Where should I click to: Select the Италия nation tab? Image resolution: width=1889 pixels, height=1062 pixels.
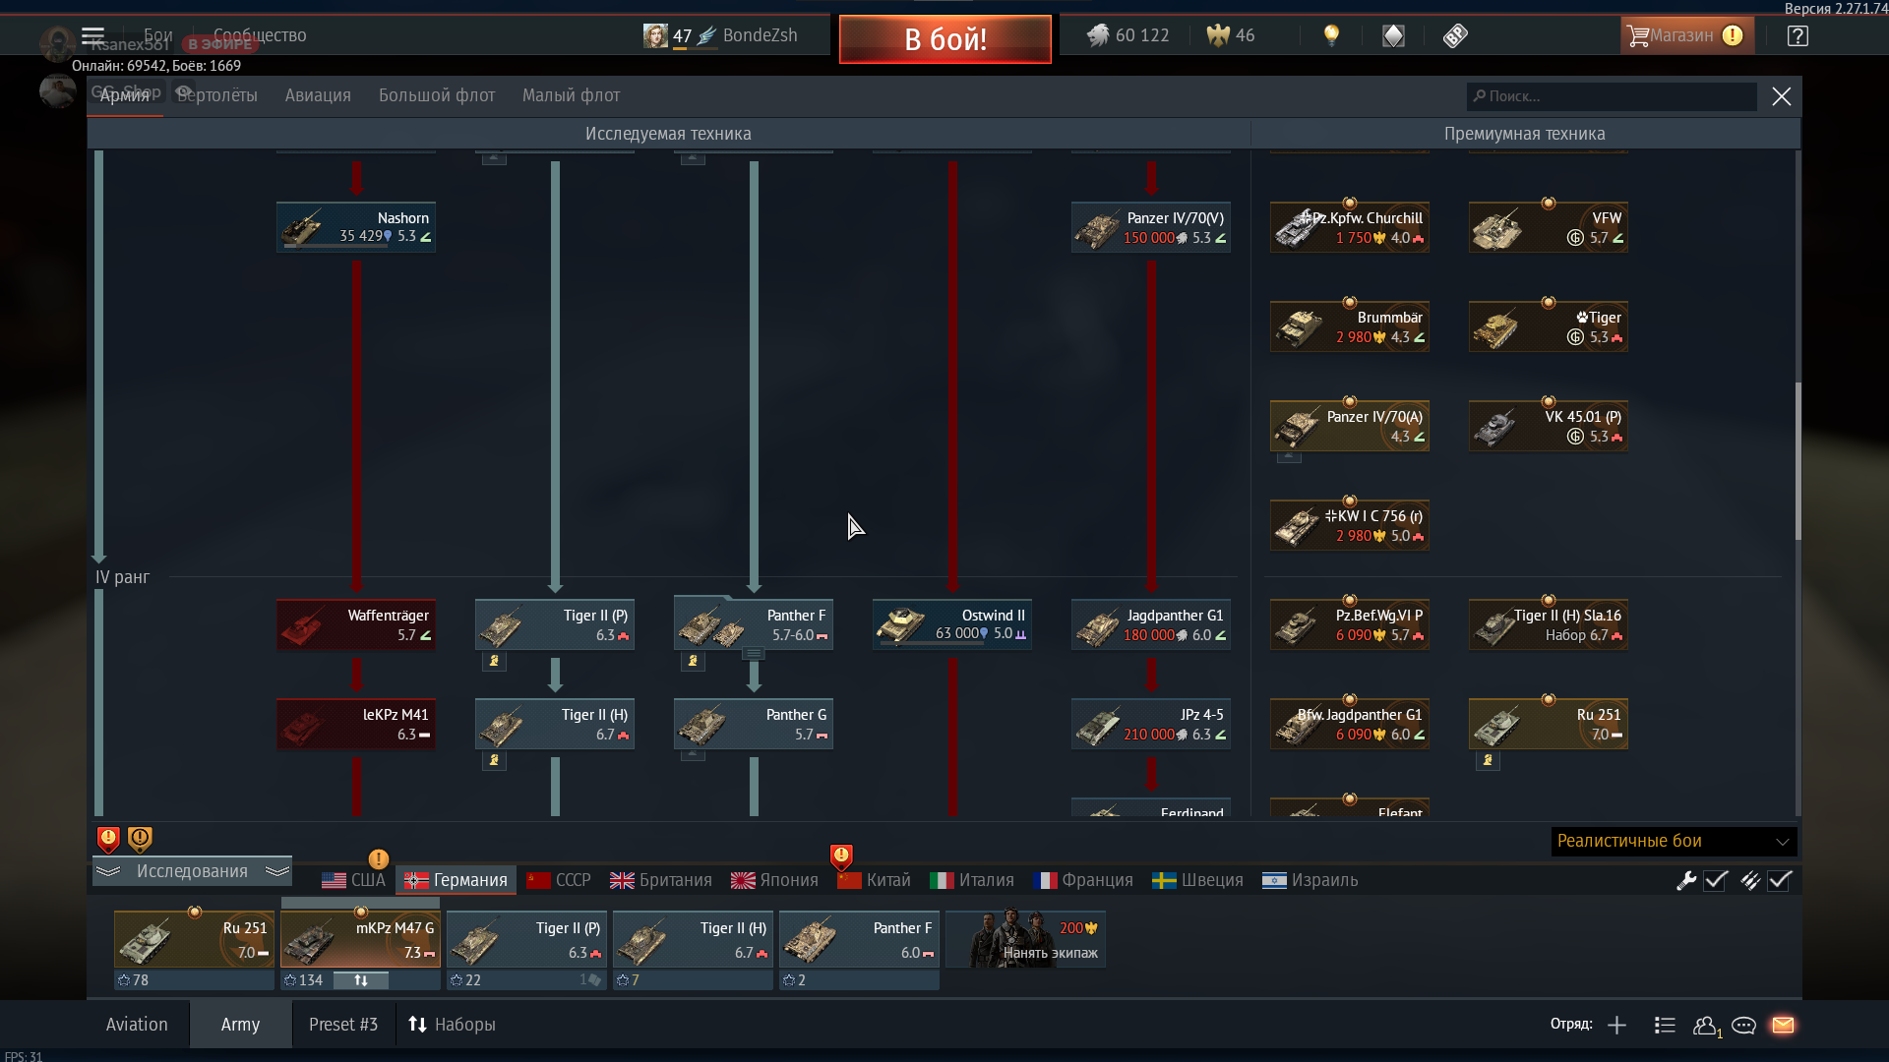point(972,880)
